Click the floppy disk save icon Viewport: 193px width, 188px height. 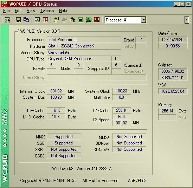18,20
